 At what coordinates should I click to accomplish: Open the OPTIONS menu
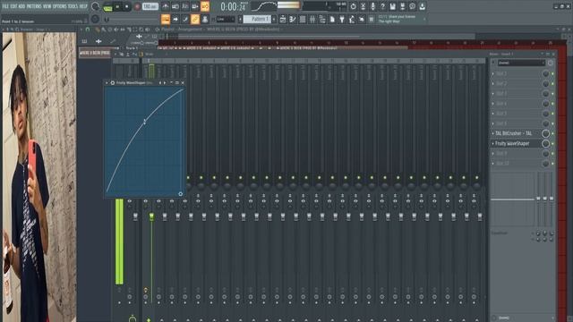pyautogui.click(x=60, y=6)
